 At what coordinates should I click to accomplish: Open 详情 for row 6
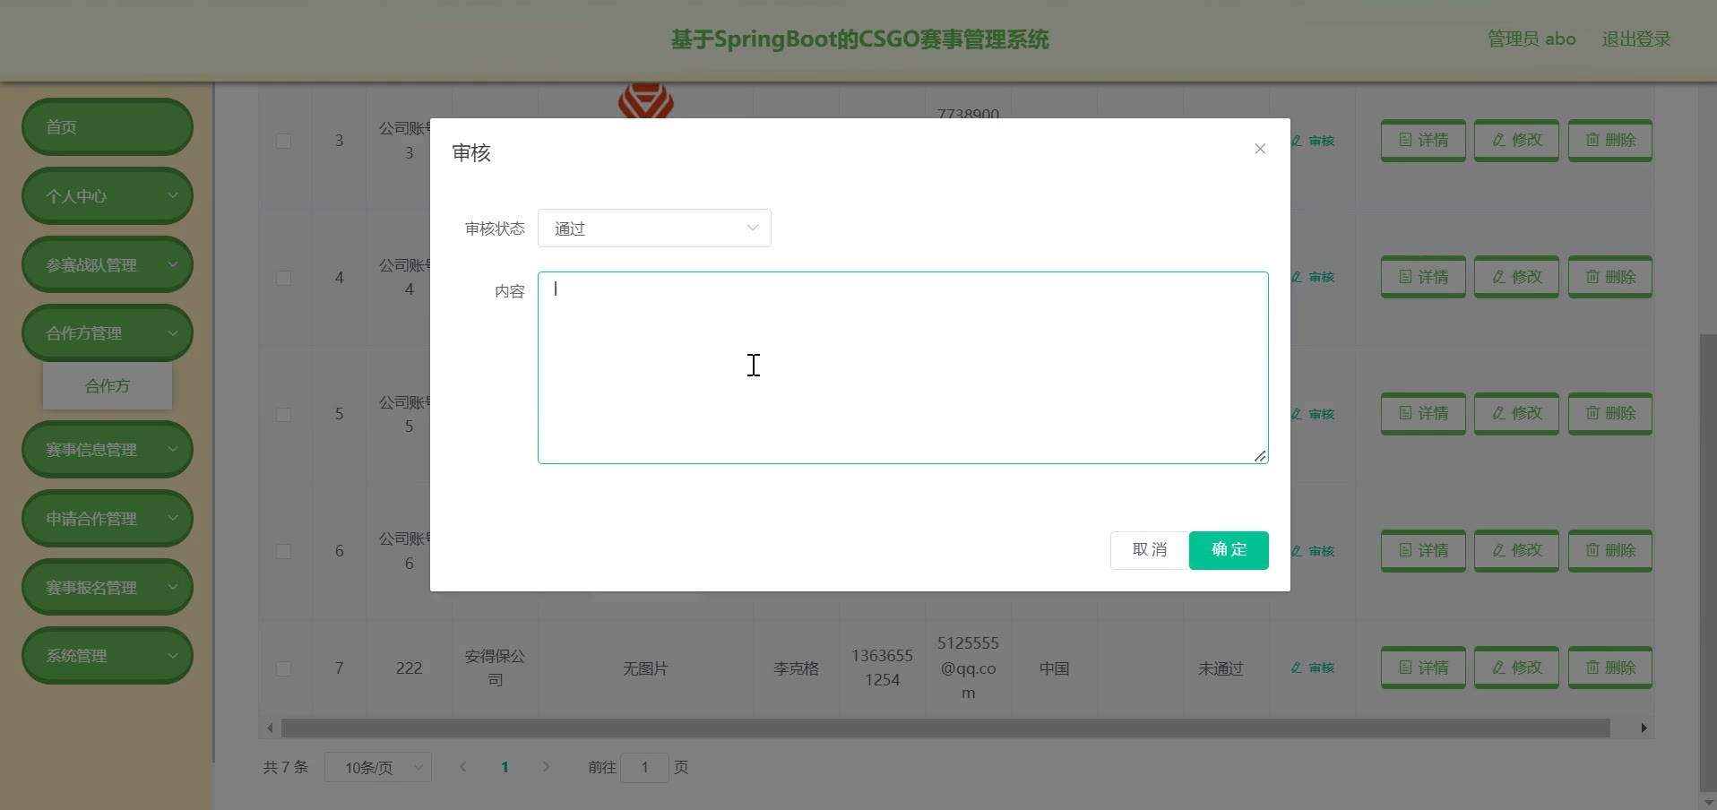click(x=1423, y=551)
